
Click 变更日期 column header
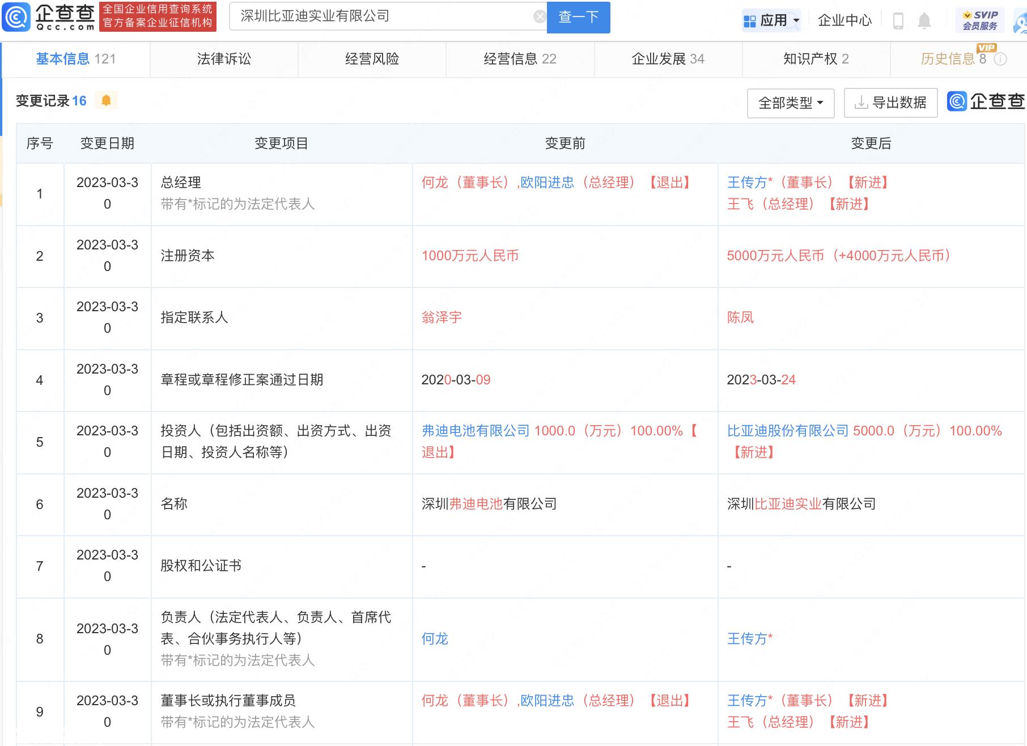coord(107,143)
